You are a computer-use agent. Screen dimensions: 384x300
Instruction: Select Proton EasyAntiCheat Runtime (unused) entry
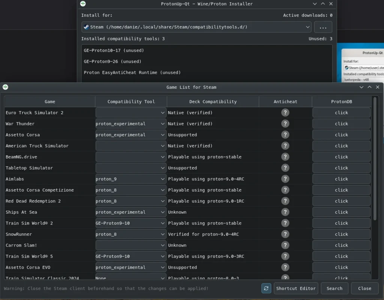(207, 72)
